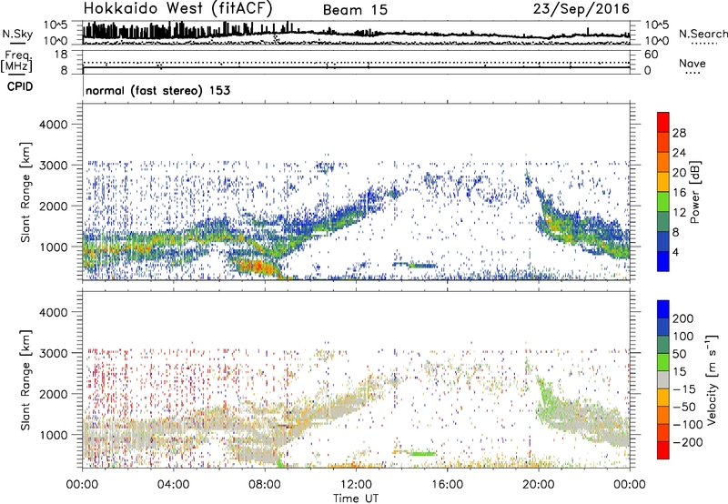Click the "2000" tick of the Velocity panel
Screen dimensions: 728x504
click(54, 394)
